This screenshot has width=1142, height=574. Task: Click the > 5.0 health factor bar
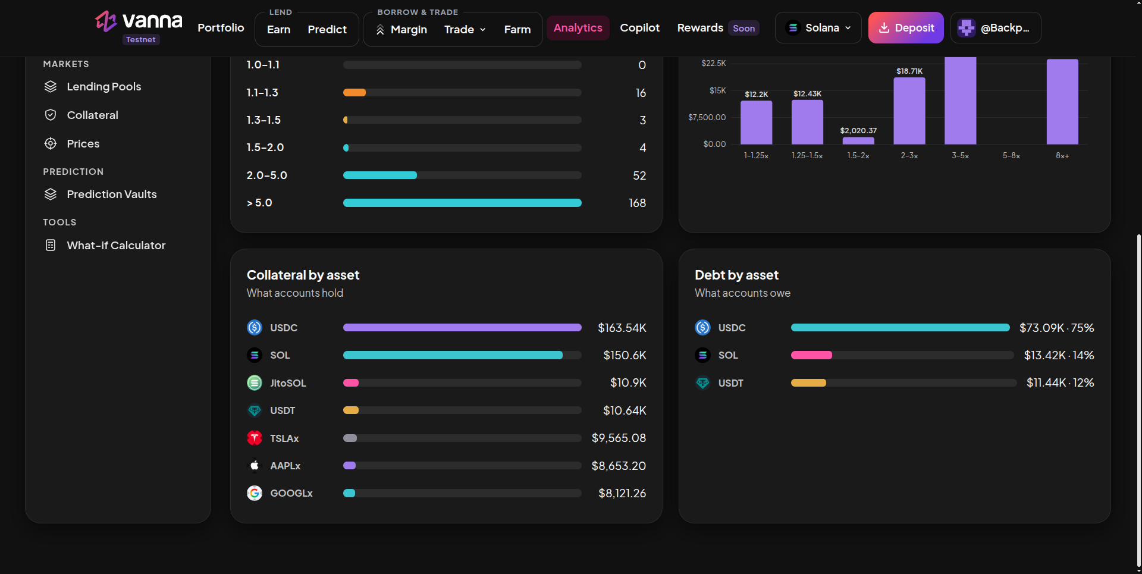point(462,203)
